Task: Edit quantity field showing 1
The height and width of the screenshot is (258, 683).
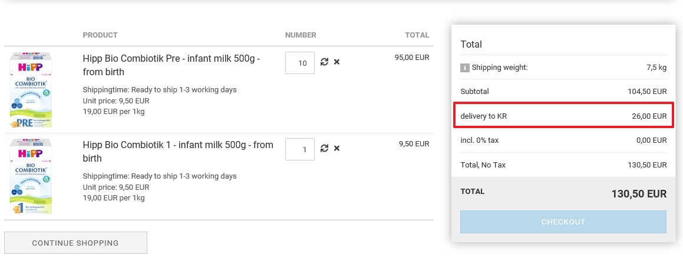Action: coord(300,149)
